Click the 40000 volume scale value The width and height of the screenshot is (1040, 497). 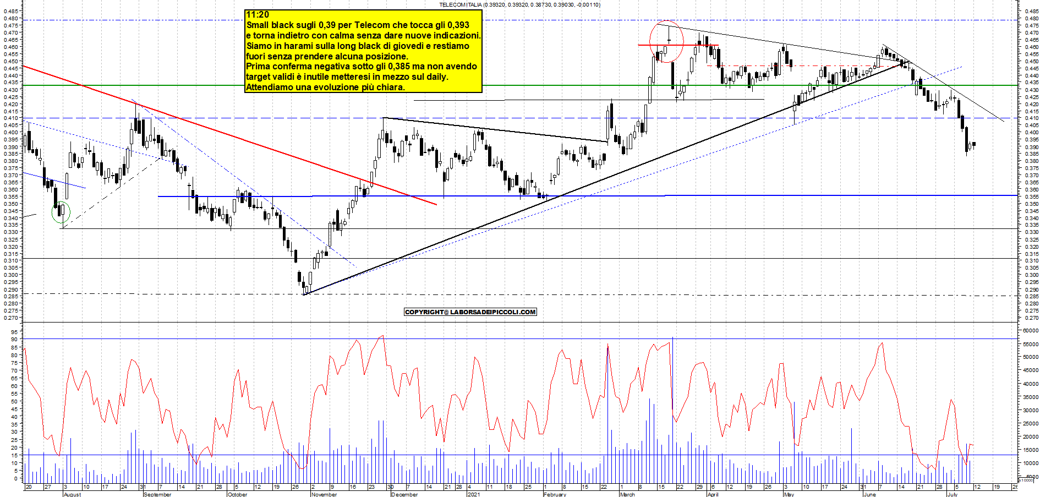1031,384
